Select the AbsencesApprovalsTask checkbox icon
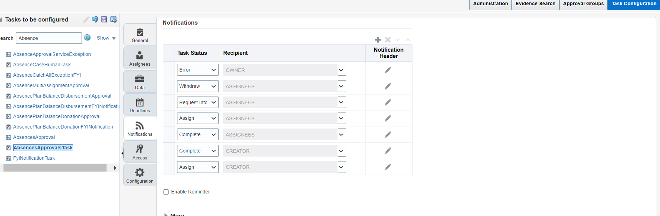660x216 pixels. click(x=8, y=147)
